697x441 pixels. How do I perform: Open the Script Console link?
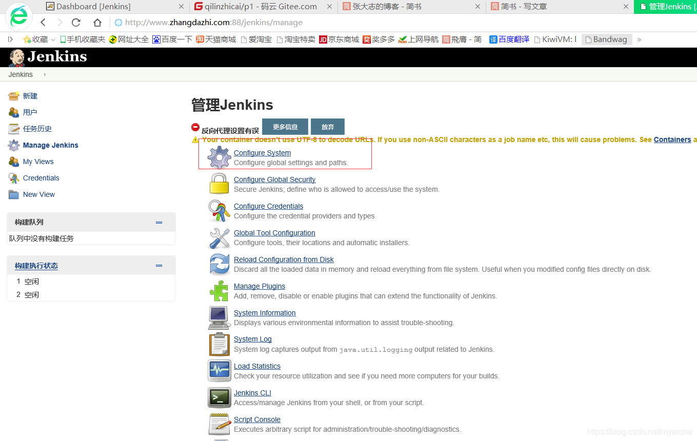pos(257,419)
